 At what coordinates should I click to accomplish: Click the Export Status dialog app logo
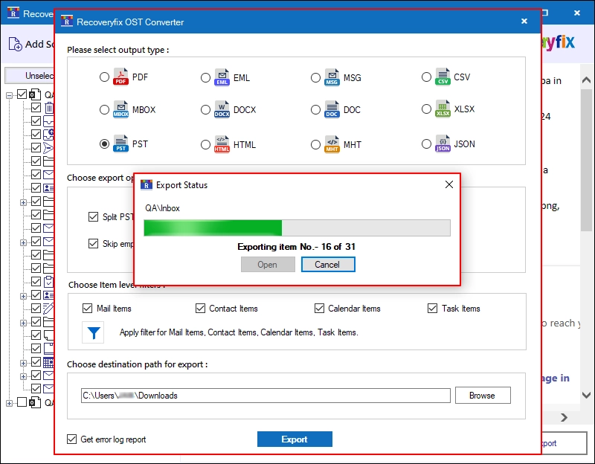coord(146,184)
